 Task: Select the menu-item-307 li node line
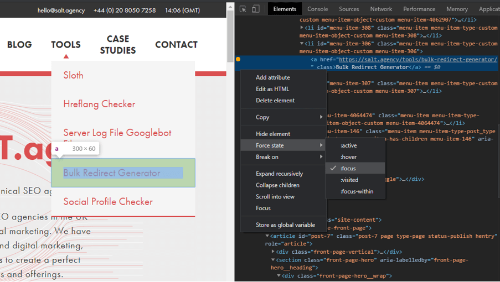(411, 87)
